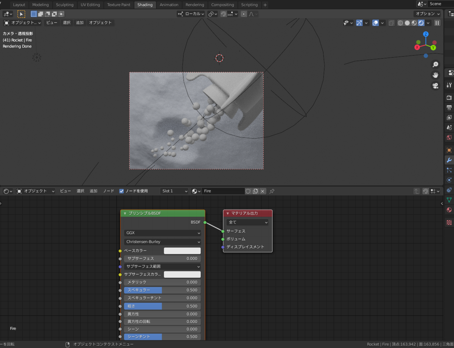Switch to solid viewport shading

coord(407,23)
